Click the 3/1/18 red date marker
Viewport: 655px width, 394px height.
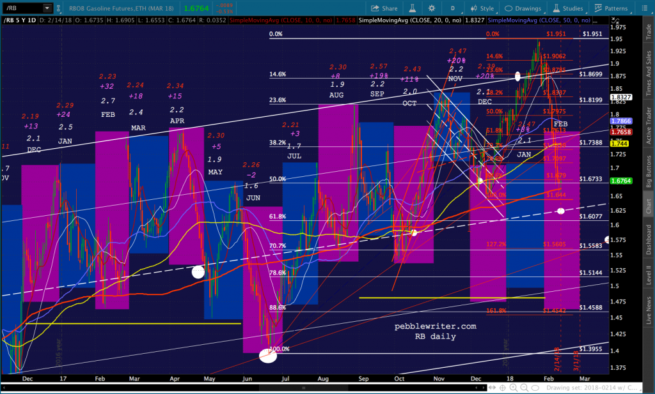pyautogui.click(x=576, y=361)
